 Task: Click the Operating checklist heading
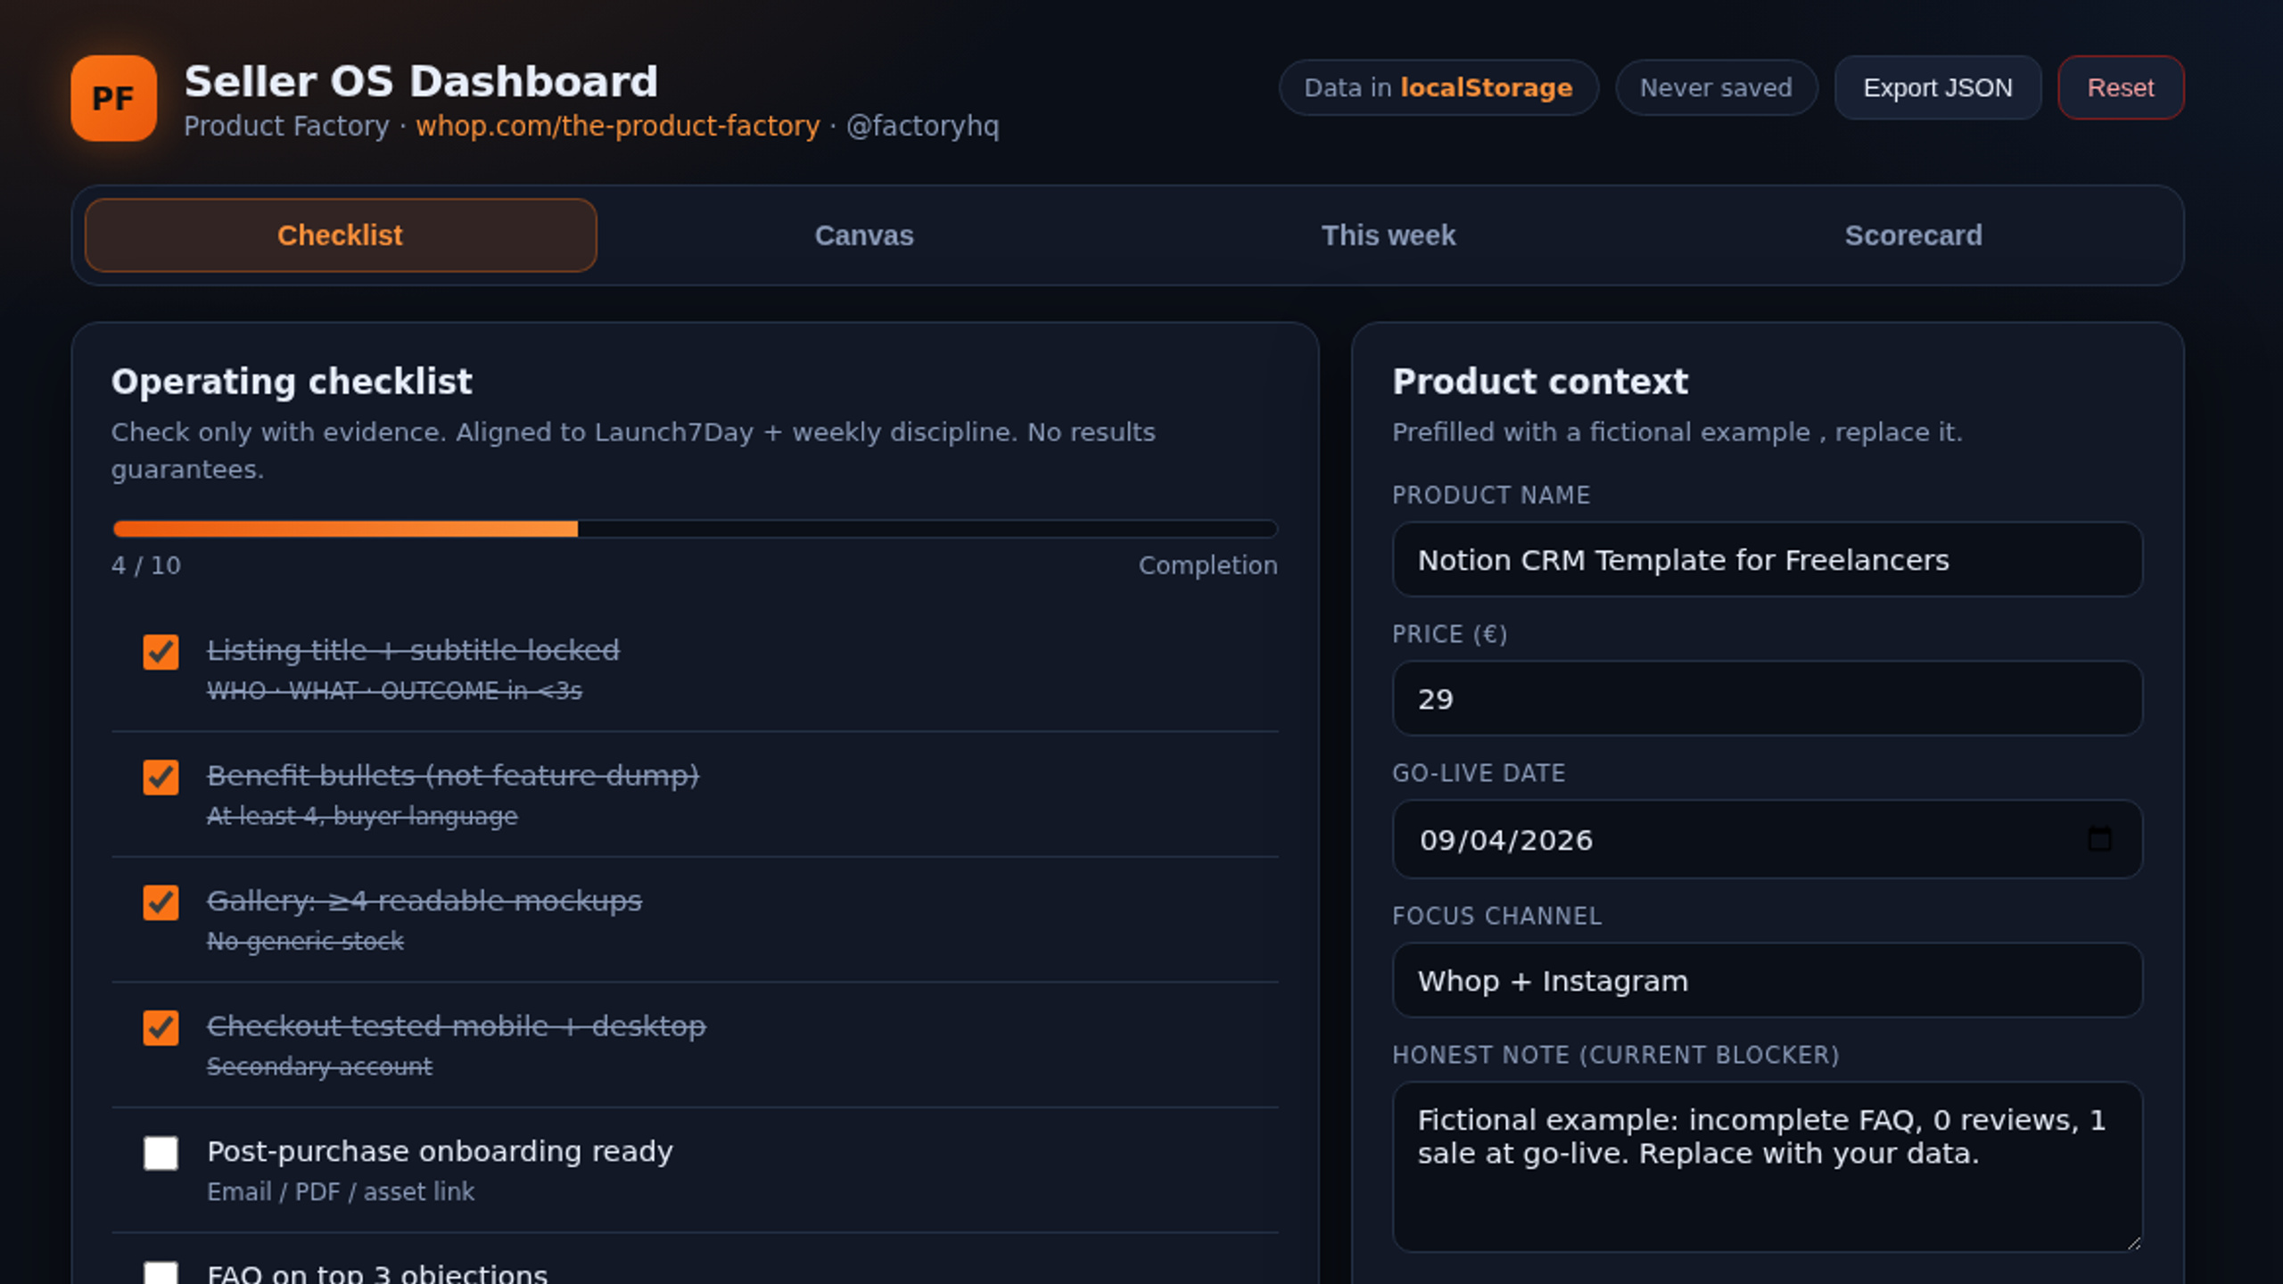292,382
